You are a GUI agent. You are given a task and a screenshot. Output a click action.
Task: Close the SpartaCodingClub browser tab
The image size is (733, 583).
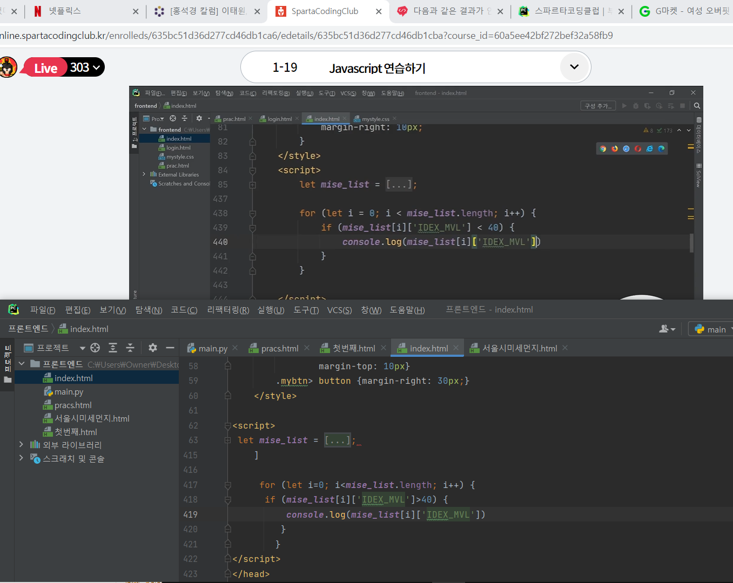[379, 11]
